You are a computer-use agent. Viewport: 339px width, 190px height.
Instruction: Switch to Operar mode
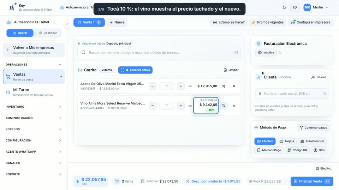coord(20,33)
